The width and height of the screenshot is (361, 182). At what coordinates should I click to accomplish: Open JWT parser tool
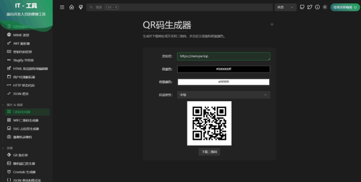[x=27, y=44]
